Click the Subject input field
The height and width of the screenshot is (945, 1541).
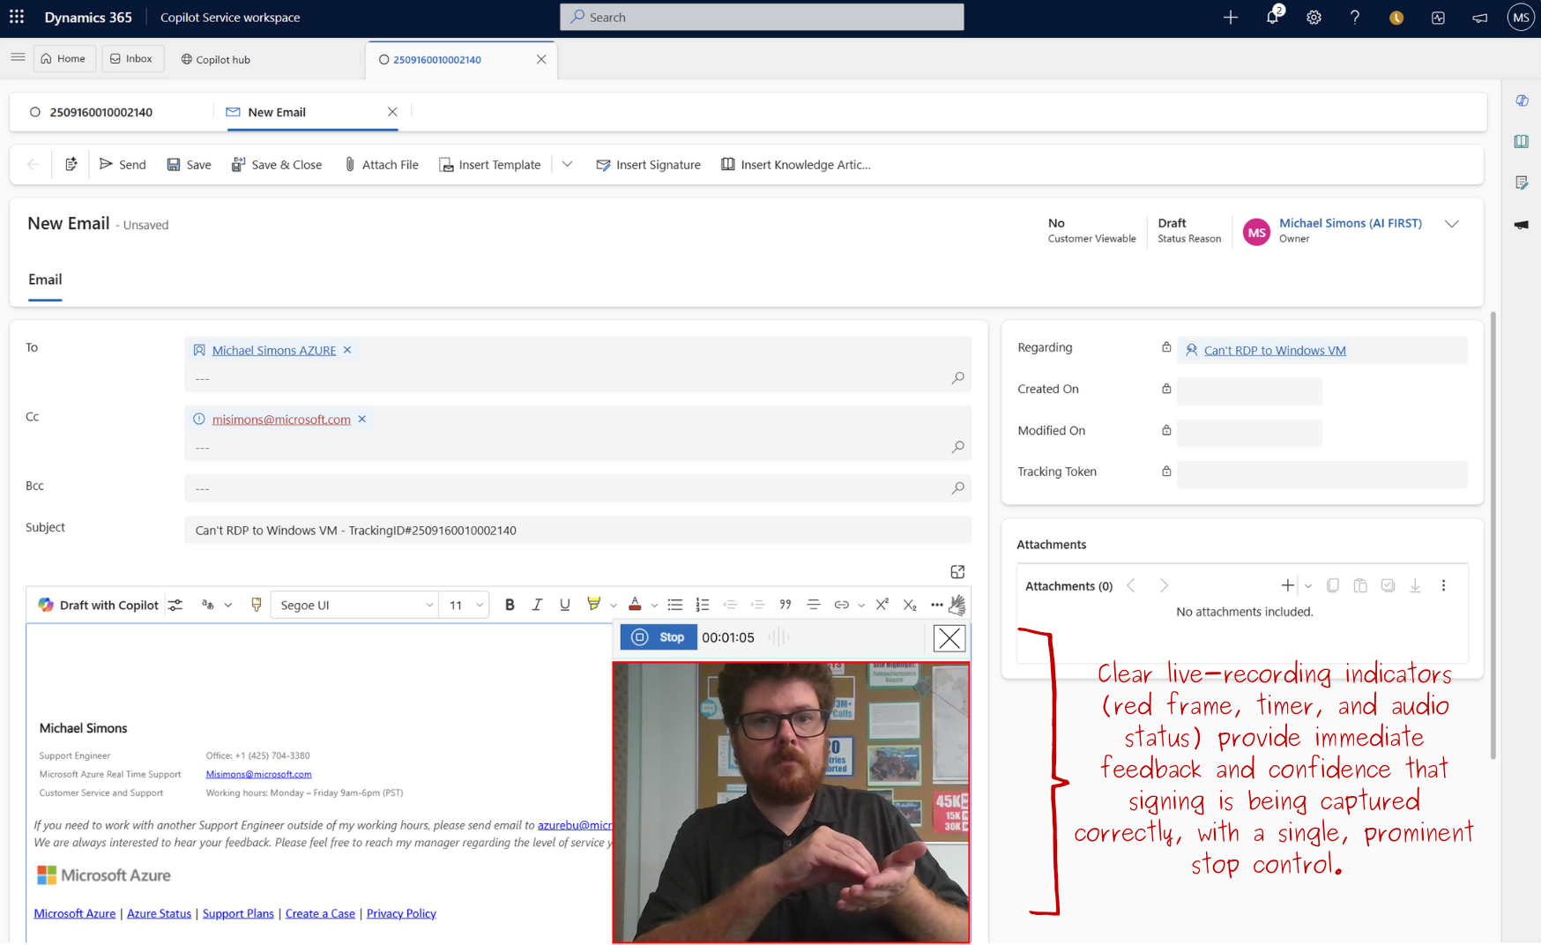pos(577,530)
